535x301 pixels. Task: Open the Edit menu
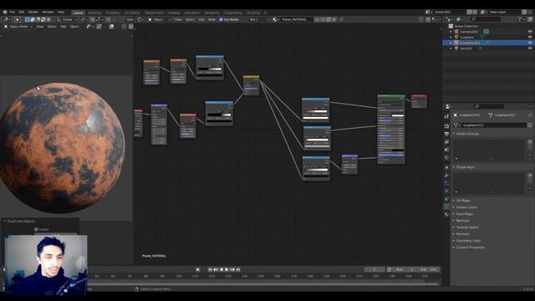(x=22, y=12)
